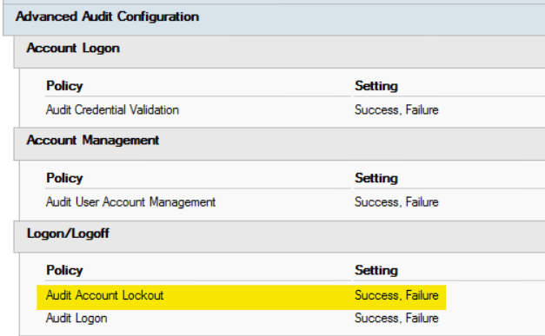The image size is (545, 336).
Task: Select the Audit User Account Management setting value
Action: (396, 202)
